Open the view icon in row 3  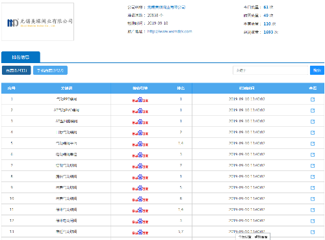[x=313, y=122]
